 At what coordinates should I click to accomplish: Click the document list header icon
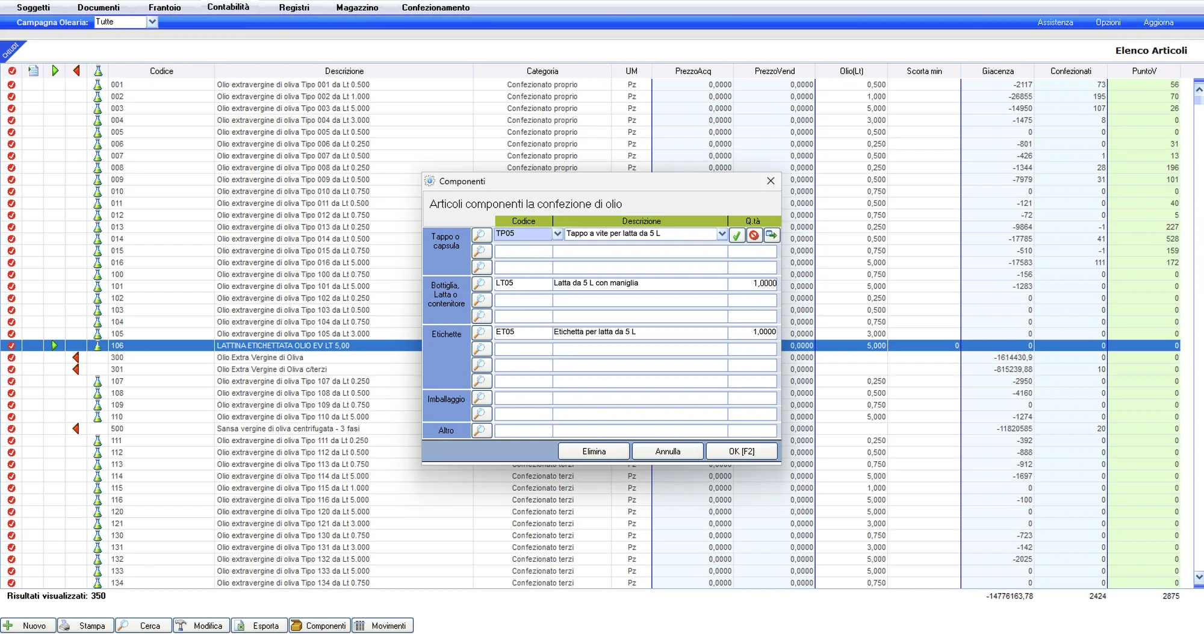(x=34, y=71)
